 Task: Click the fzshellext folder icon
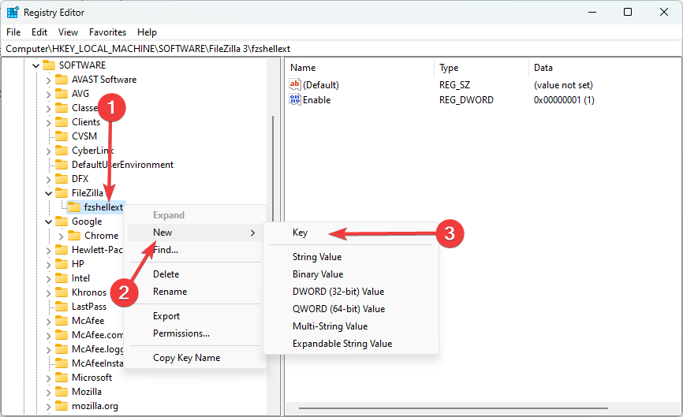coord(74,207)
